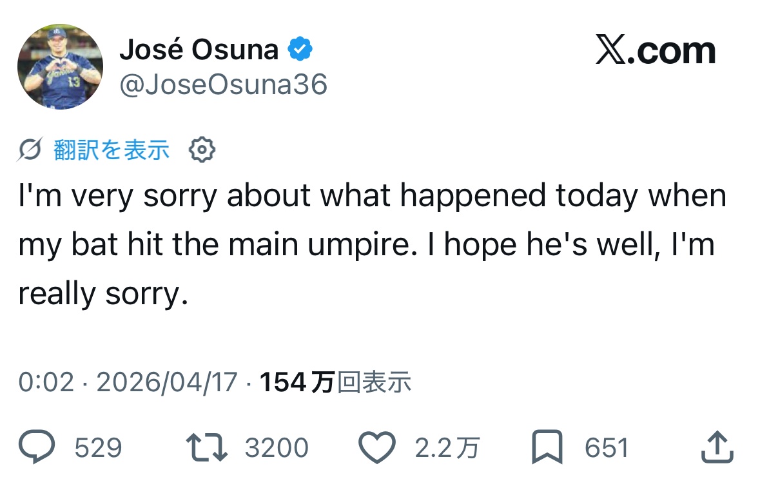Click the blue verified badge
The image size is (760, 495).
(300, 49)
